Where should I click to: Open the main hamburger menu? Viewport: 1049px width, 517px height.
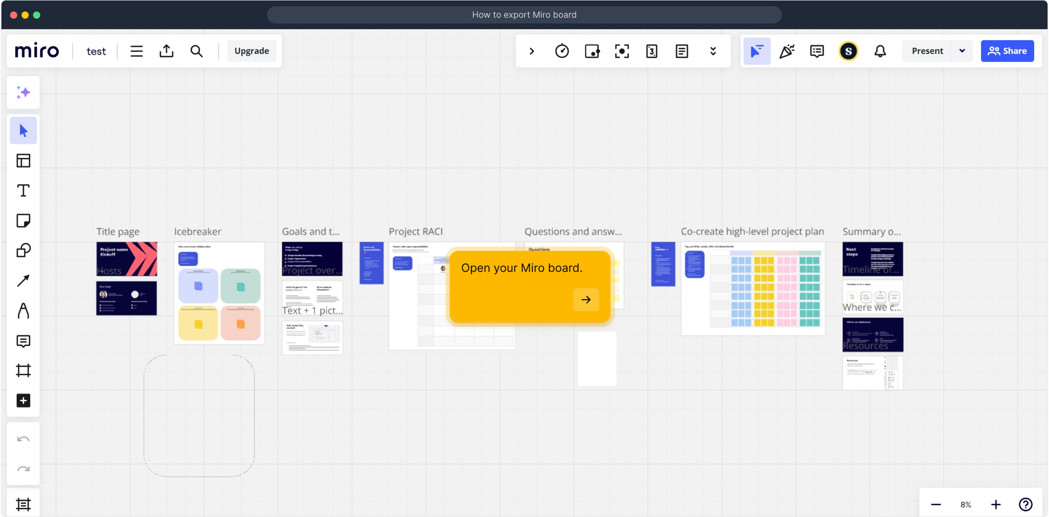click(137, 51)
